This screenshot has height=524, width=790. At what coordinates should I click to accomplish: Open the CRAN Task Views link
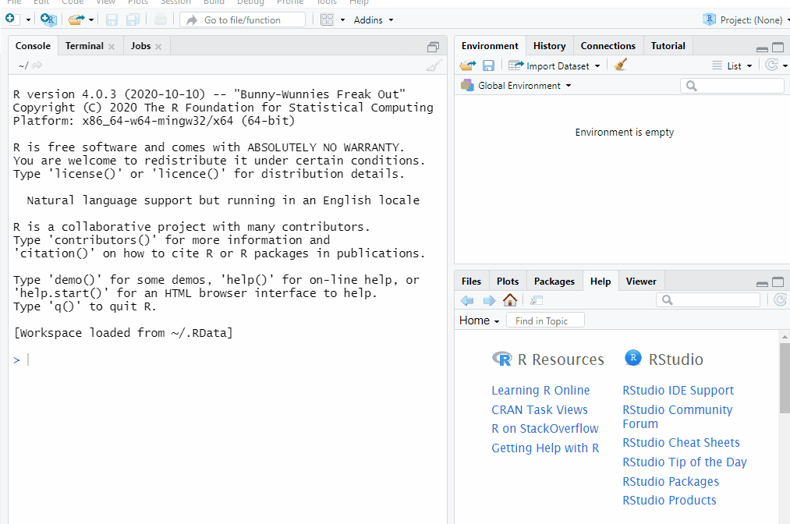pyautogui.click(x=540, y=409)
